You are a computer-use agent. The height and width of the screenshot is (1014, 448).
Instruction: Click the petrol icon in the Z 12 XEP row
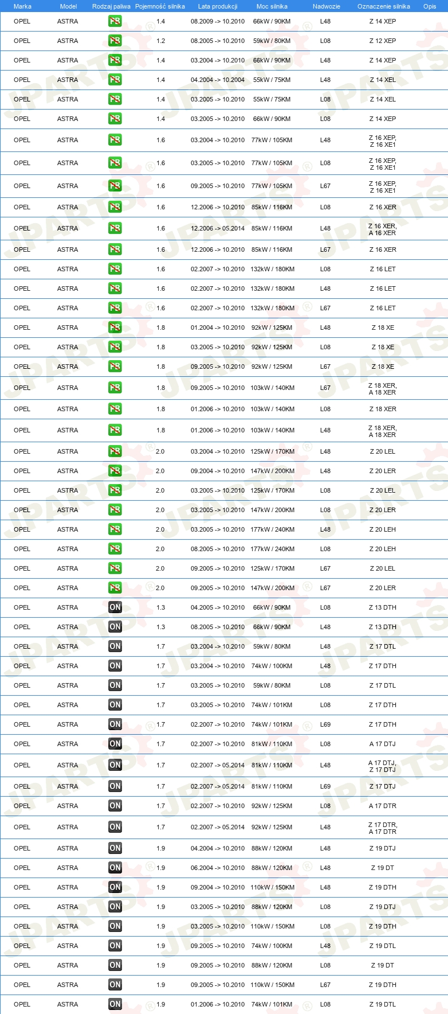point(115,41)
